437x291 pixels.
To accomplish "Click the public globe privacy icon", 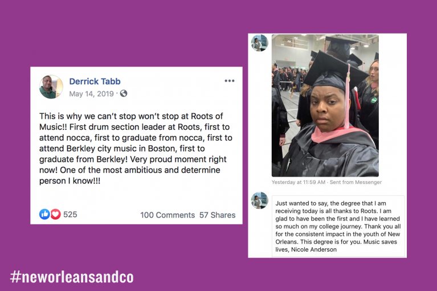I will (x=124, y=93).
